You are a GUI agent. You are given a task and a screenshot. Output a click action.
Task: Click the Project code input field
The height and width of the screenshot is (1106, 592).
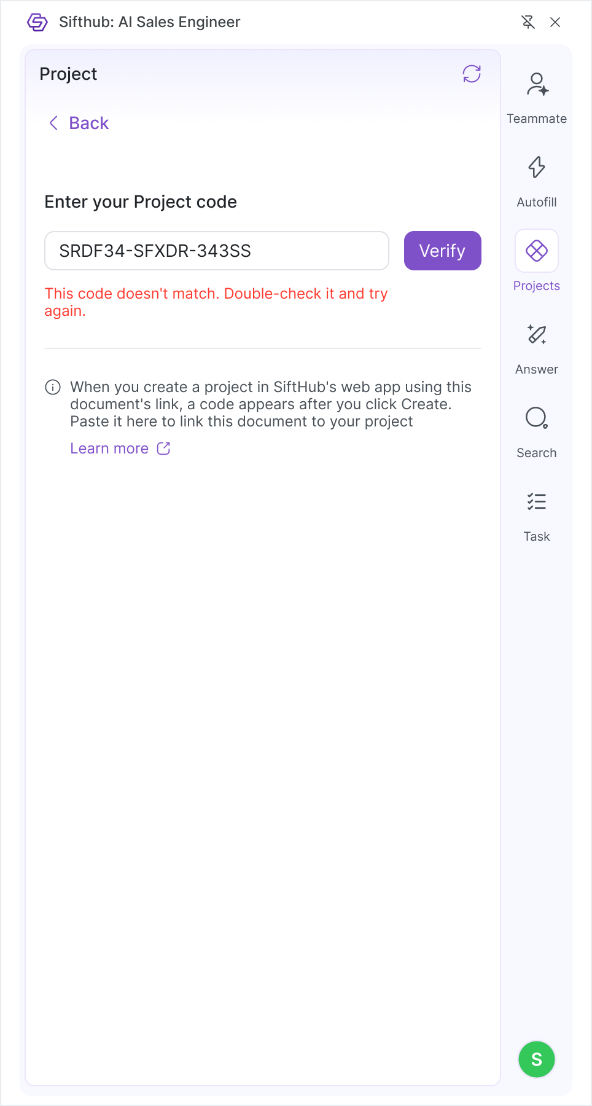[217, 251]
